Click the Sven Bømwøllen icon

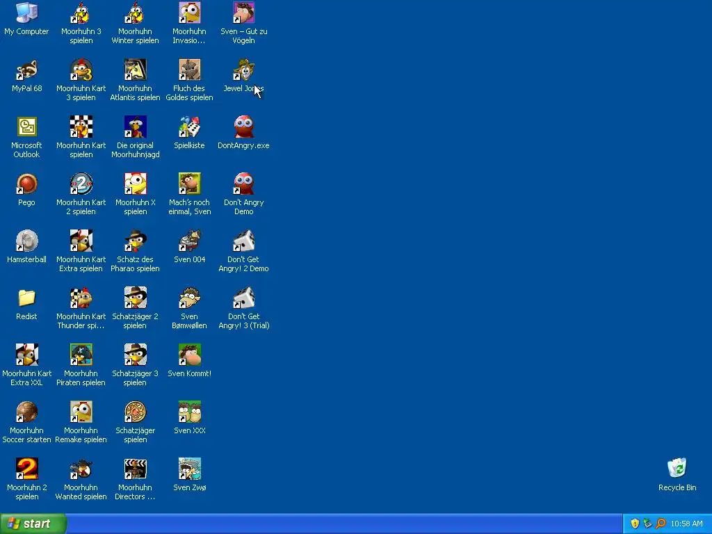pos(189,298)
